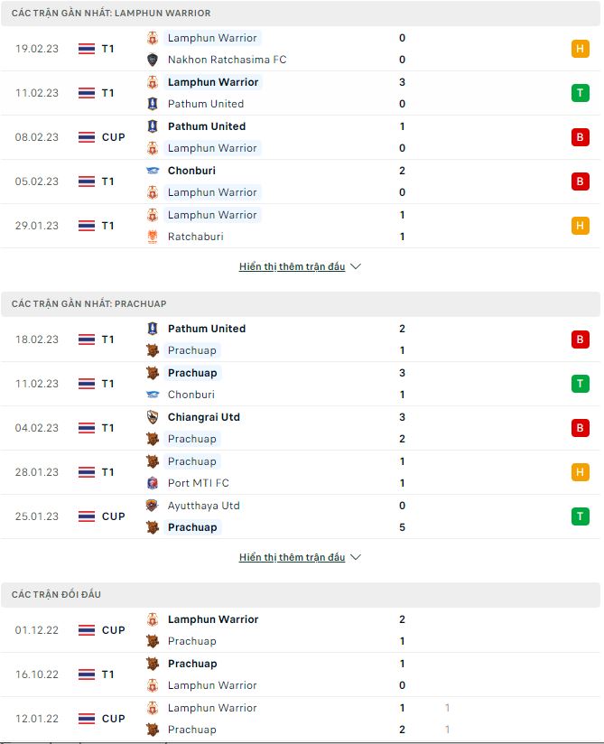The width and height of the screenshot is (604, 744).
Task: Expand more Prachuap matches via the chevron
Action: 358,556
